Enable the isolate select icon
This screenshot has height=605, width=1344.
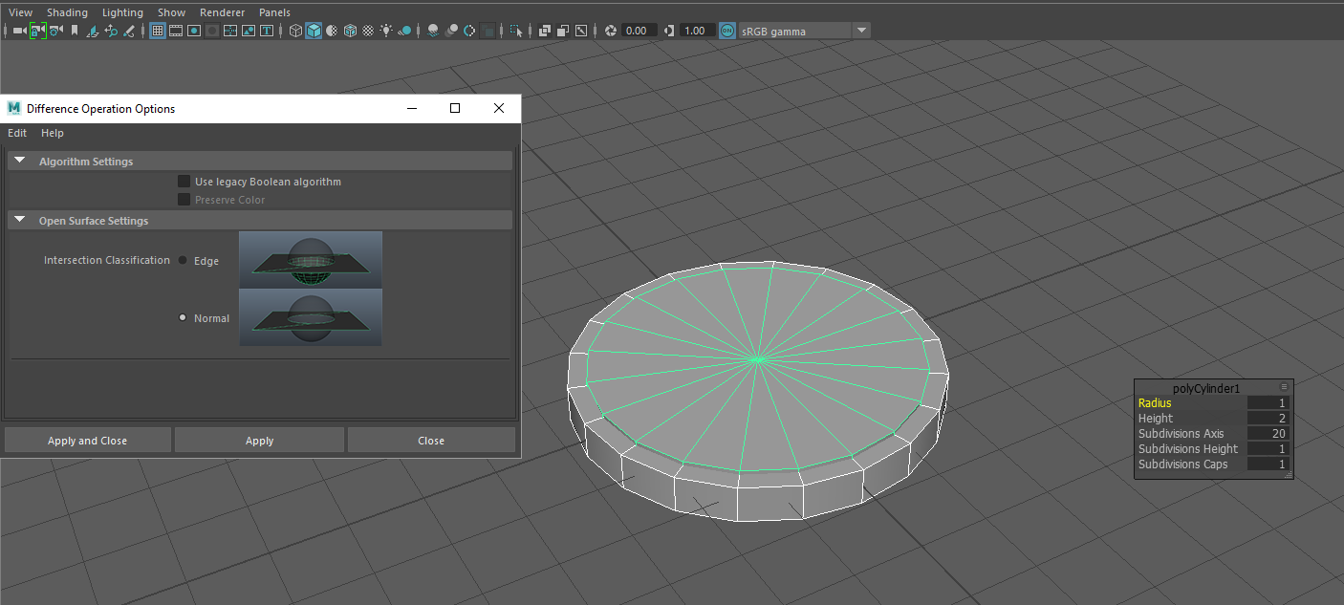click(516, 30)
